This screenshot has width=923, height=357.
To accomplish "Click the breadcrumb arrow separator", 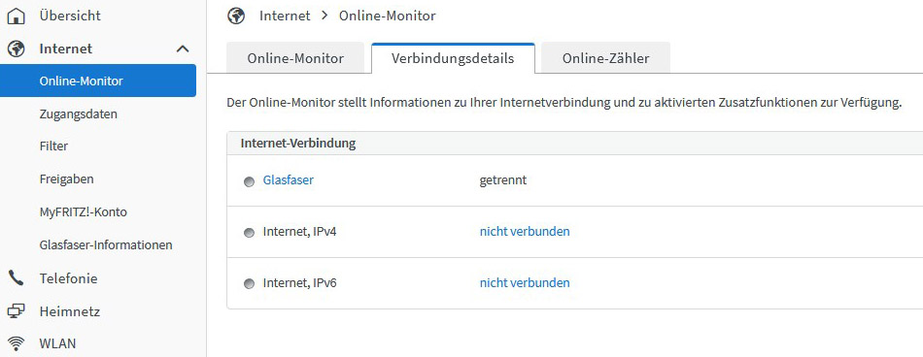I will (x=325, y=16).
